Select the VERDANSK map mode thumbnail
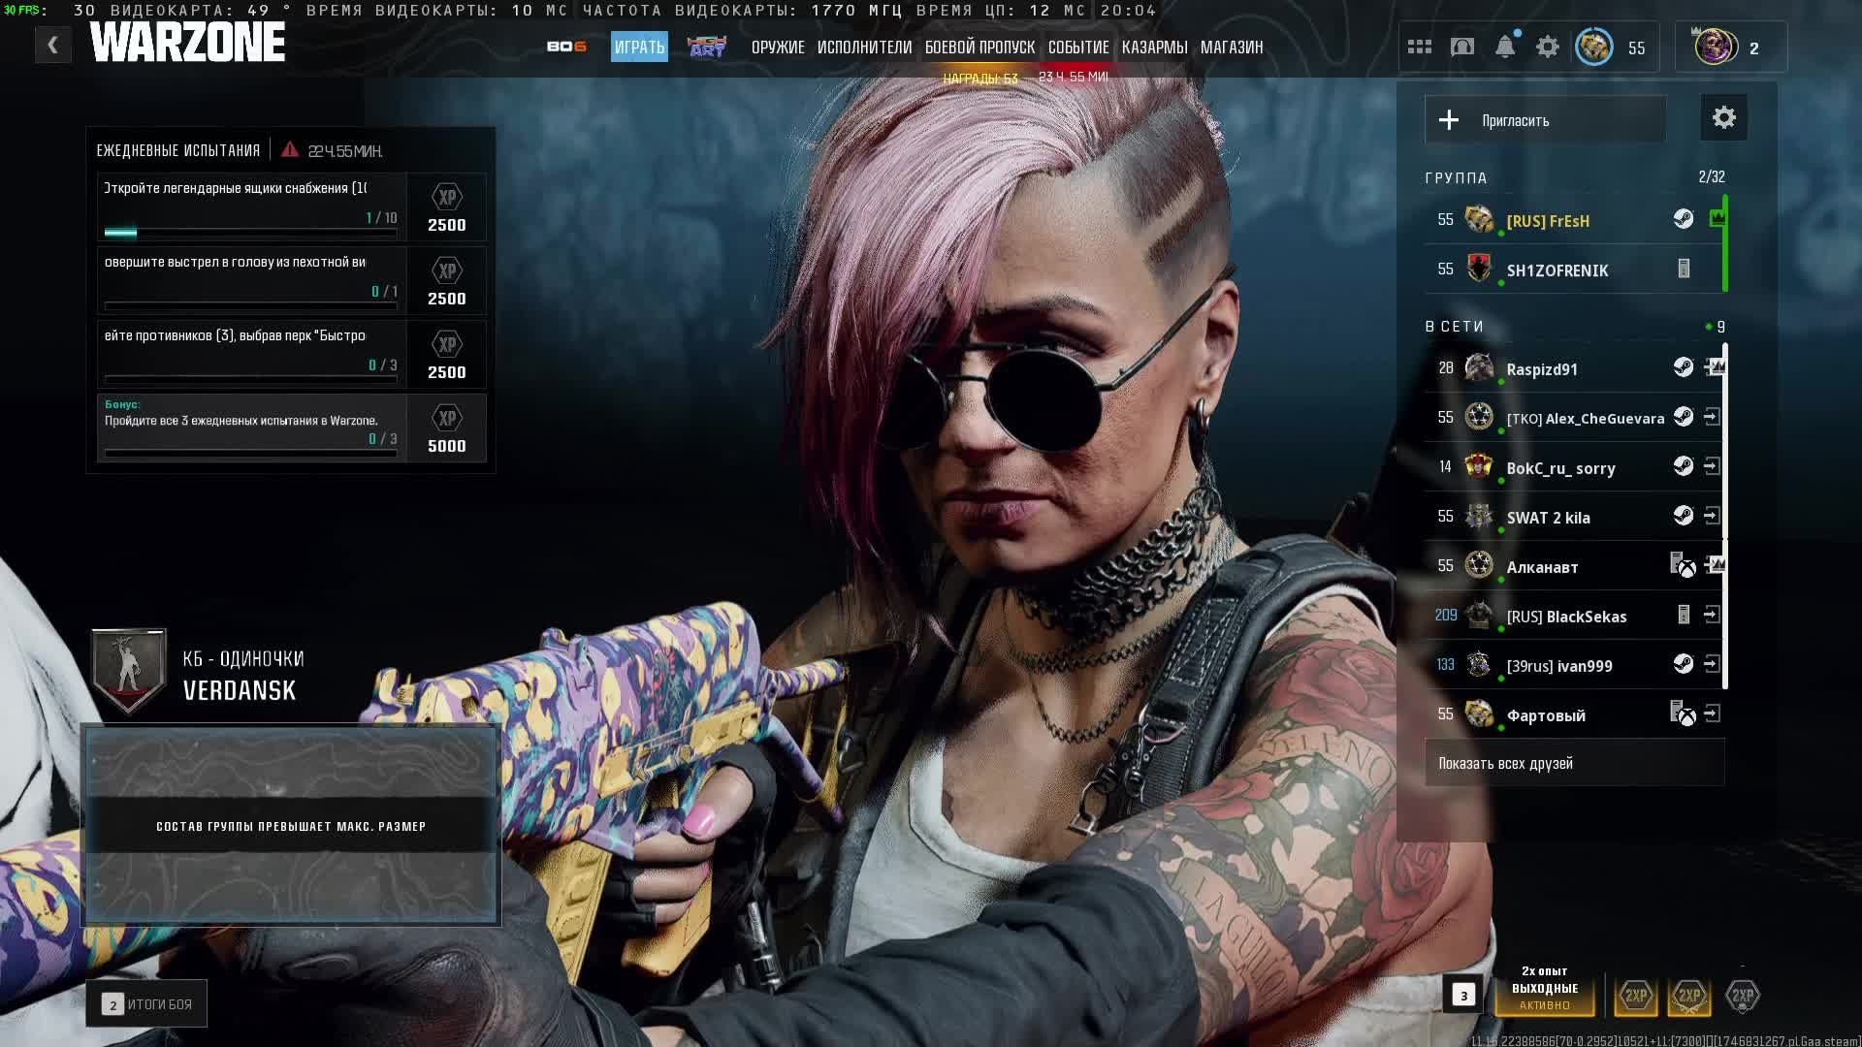 pyautogui.click(x=291, y=825)
